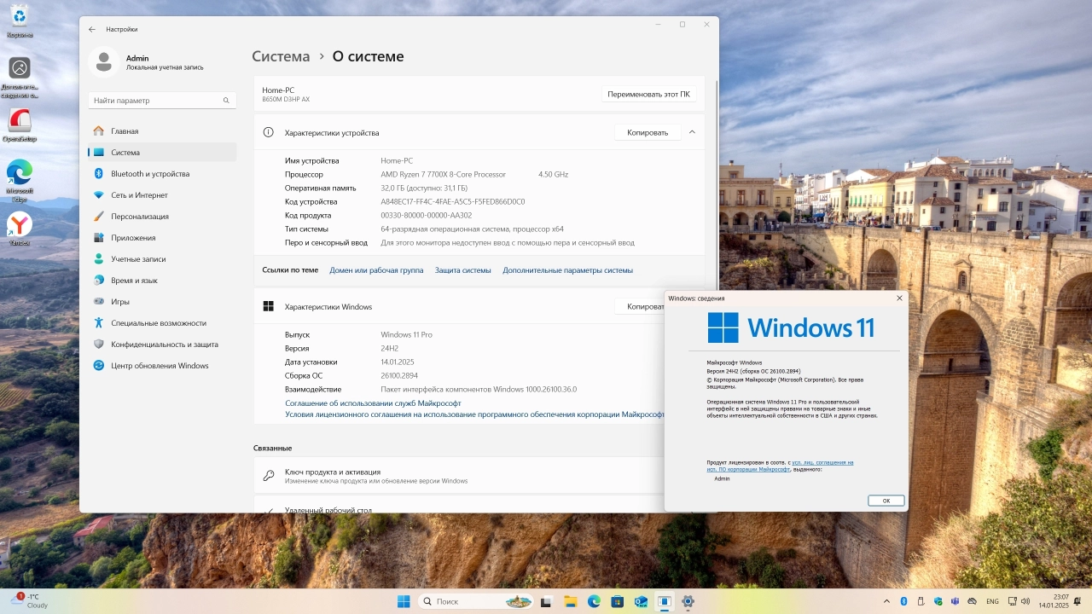Open Конфиденциальность и защита settings

(162, 345)
